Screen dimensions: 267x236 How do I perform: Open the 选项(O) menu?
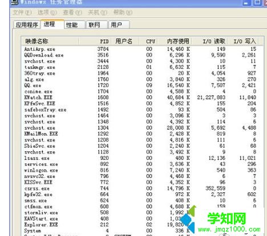(x=47, y=13)
